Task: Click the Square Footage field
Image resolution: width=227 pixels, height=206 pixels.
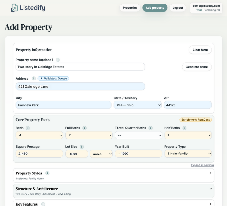Action: tap(39, 154)
